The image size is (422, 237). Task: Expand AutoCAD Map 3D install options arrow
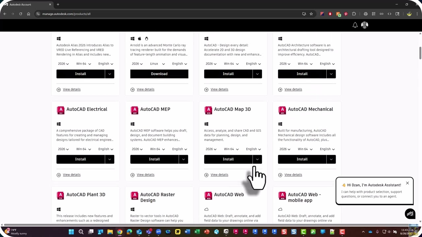(257, 159)
